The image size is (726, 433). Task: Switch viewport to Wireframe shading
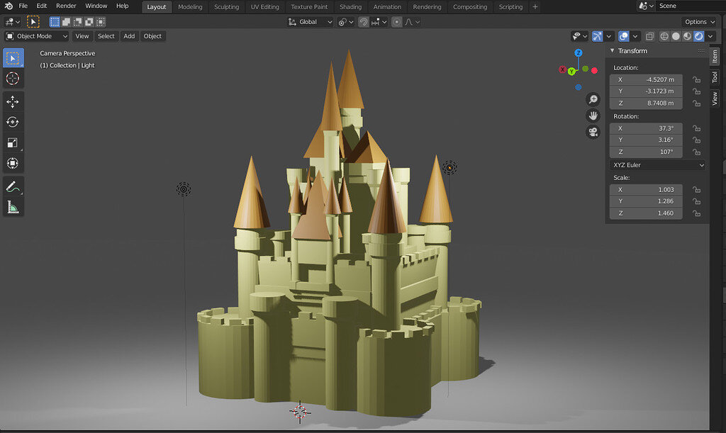664,36
